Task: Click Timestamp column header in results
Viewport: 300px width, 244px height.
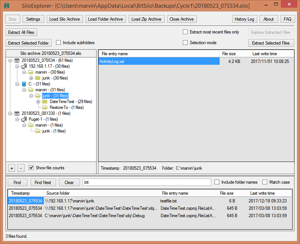Action: [26, 193]
